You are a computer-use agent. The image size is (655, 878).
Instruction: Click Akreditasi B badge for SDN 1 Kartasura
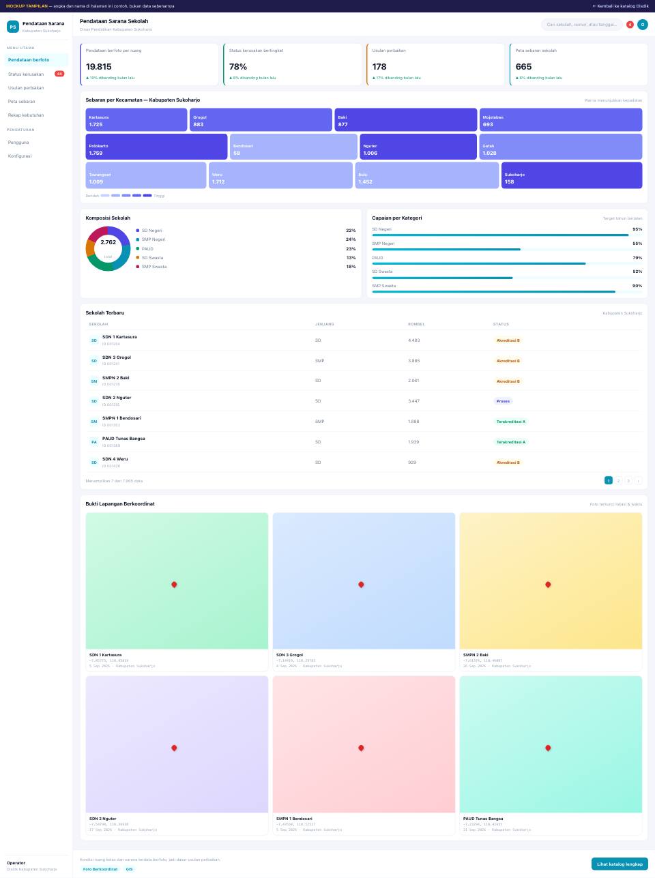click(x=508, y=340)
